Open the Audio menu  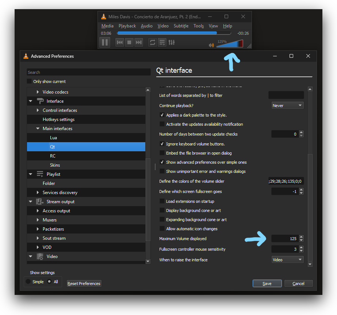click(147, 26)
